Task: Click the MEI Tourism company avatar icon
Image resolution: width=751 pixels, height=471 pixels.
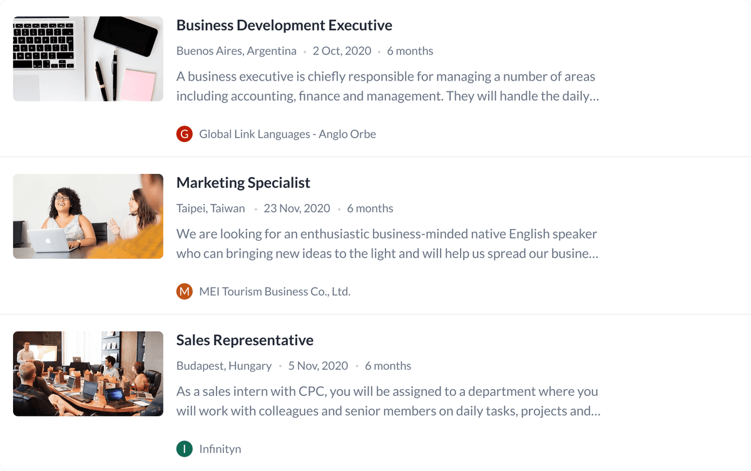Action: 185,291
